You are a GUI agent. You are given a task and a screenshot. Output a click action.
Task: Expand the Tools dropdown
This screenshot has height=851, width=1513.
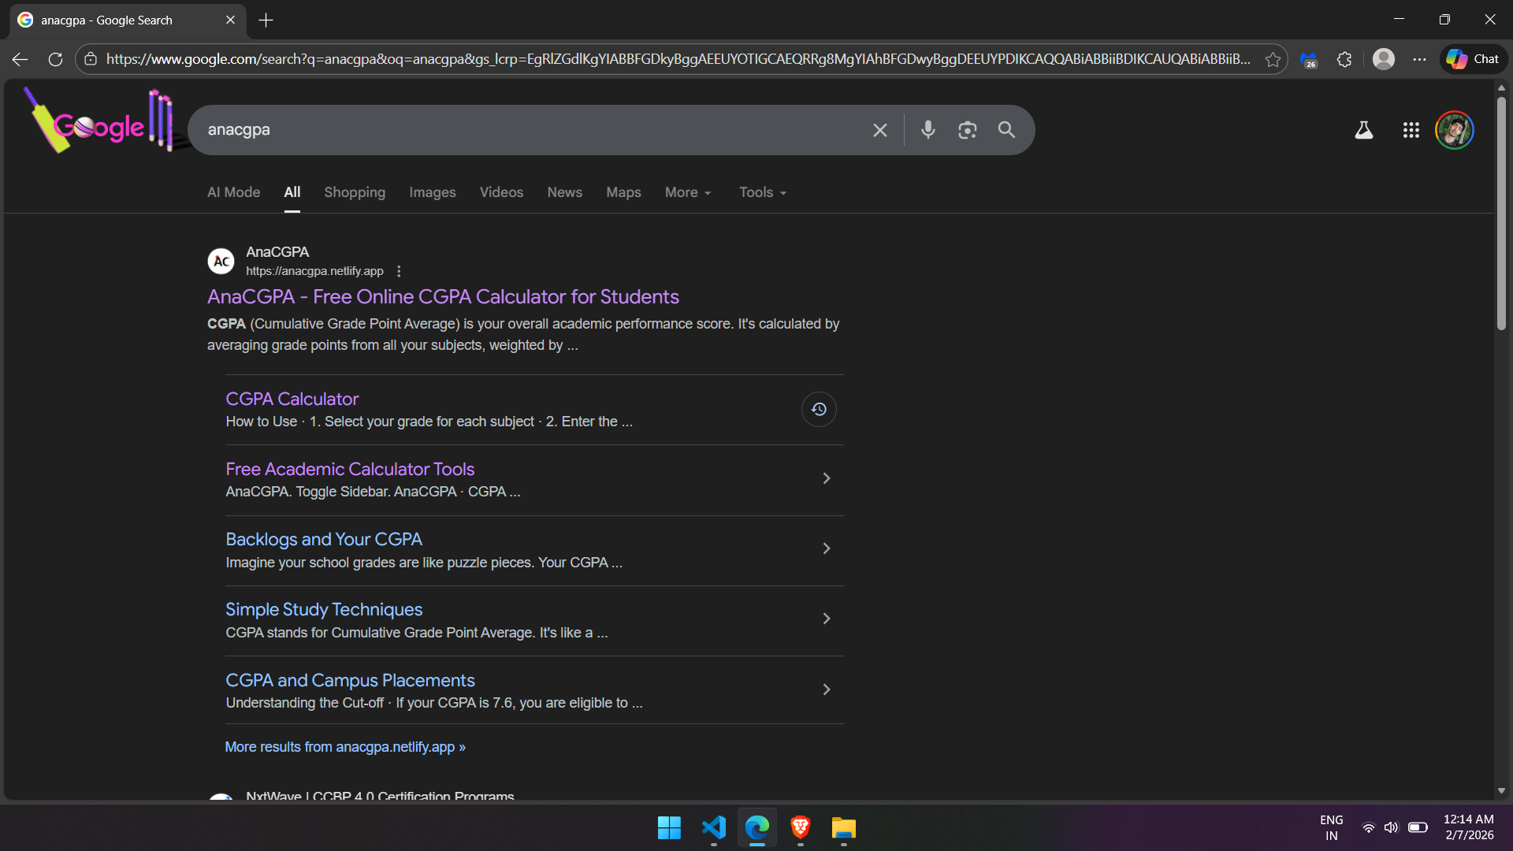(763, 192)
